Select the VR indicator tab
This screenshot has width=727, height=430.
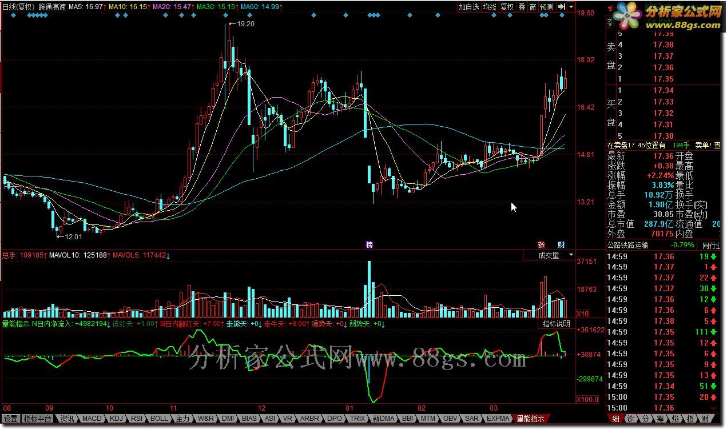pos(288,419)
